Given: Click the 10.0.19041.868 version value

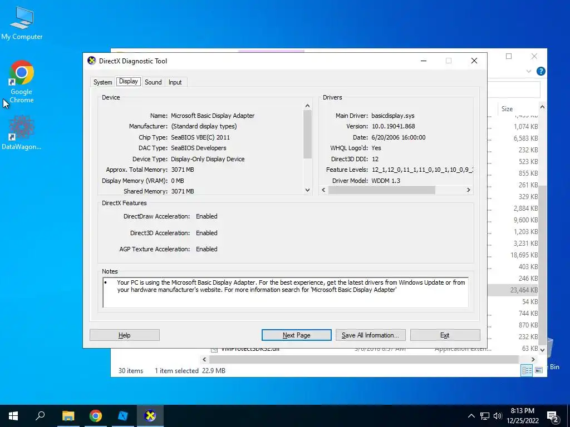Looking at the screenshot, I should (x=393, y=126).
